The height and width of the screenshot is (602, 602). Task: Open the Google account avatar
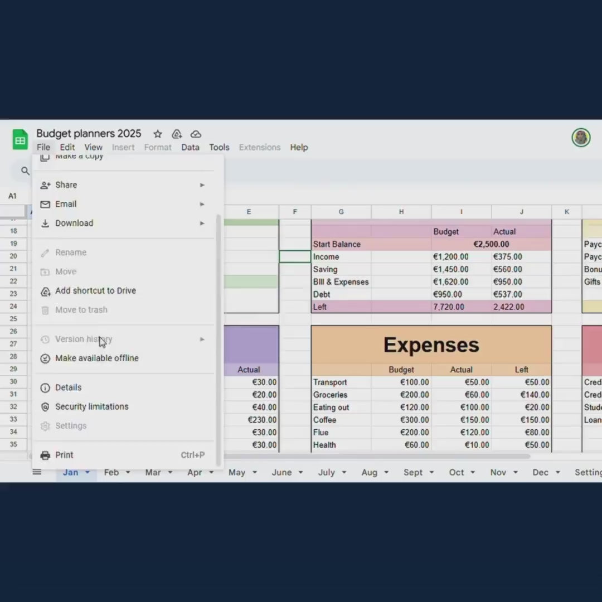click(581, 137)
